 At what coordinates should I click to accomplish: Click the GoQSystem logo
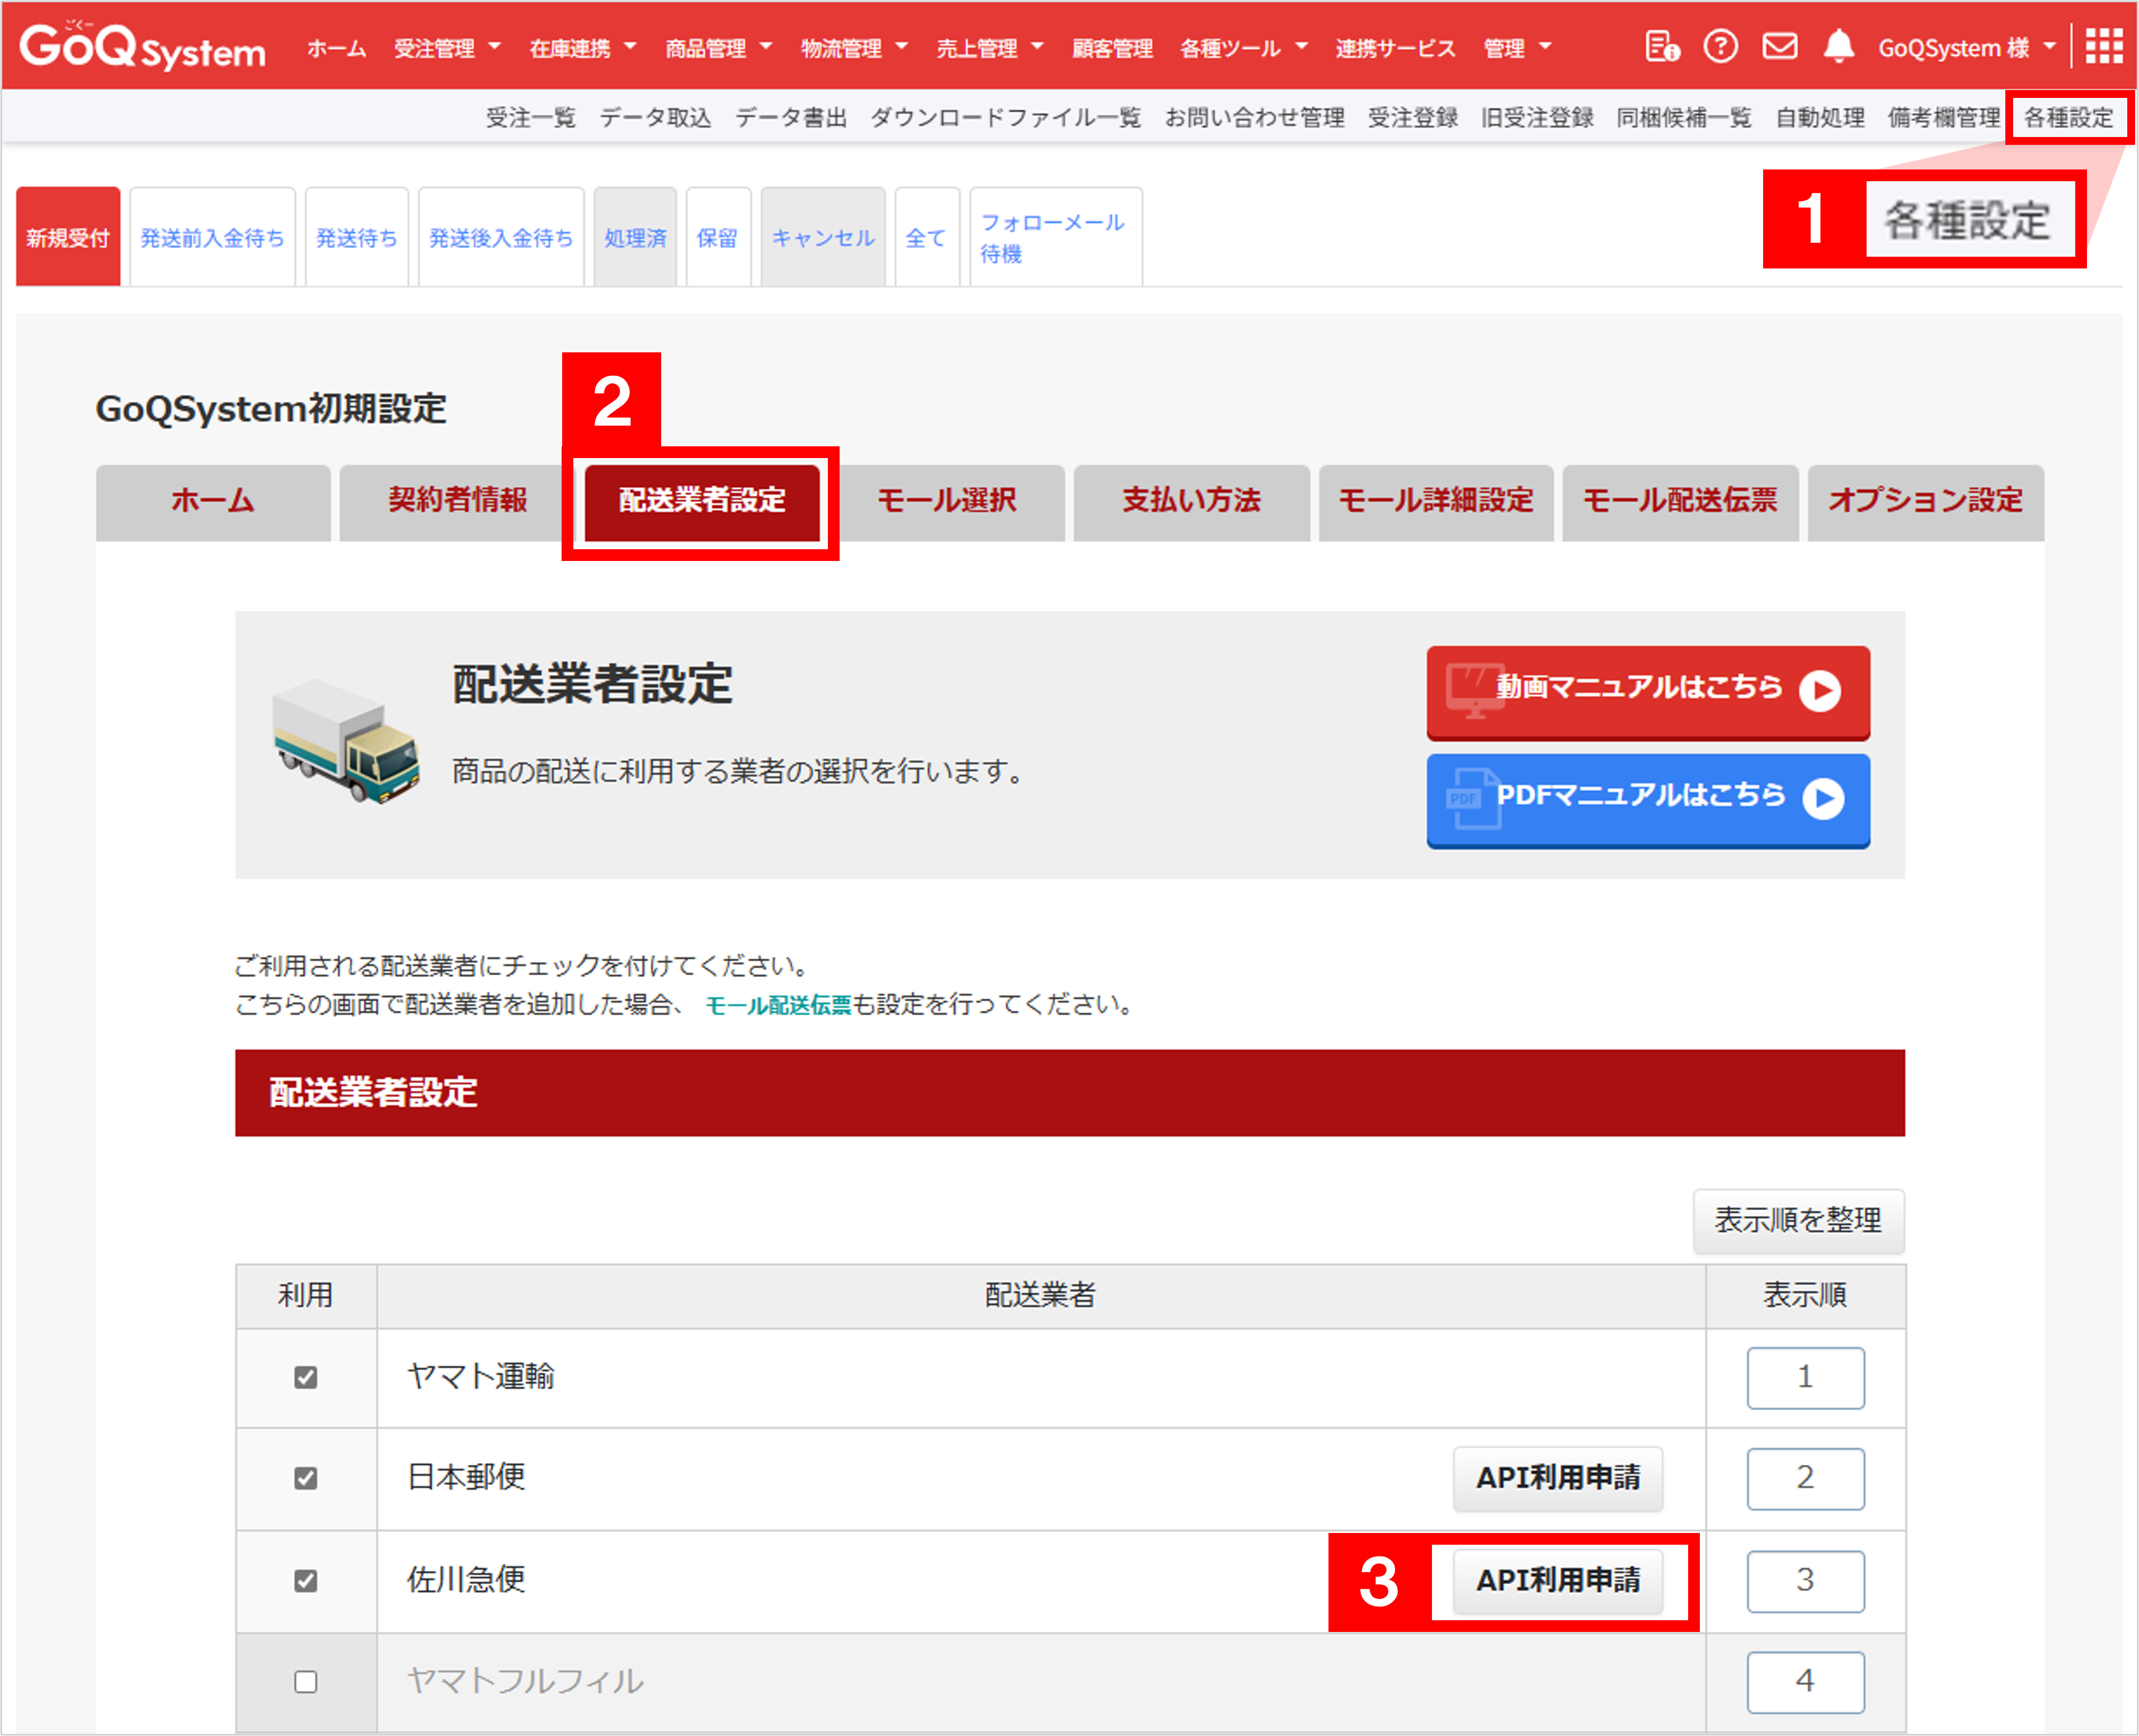coord(142,47)
